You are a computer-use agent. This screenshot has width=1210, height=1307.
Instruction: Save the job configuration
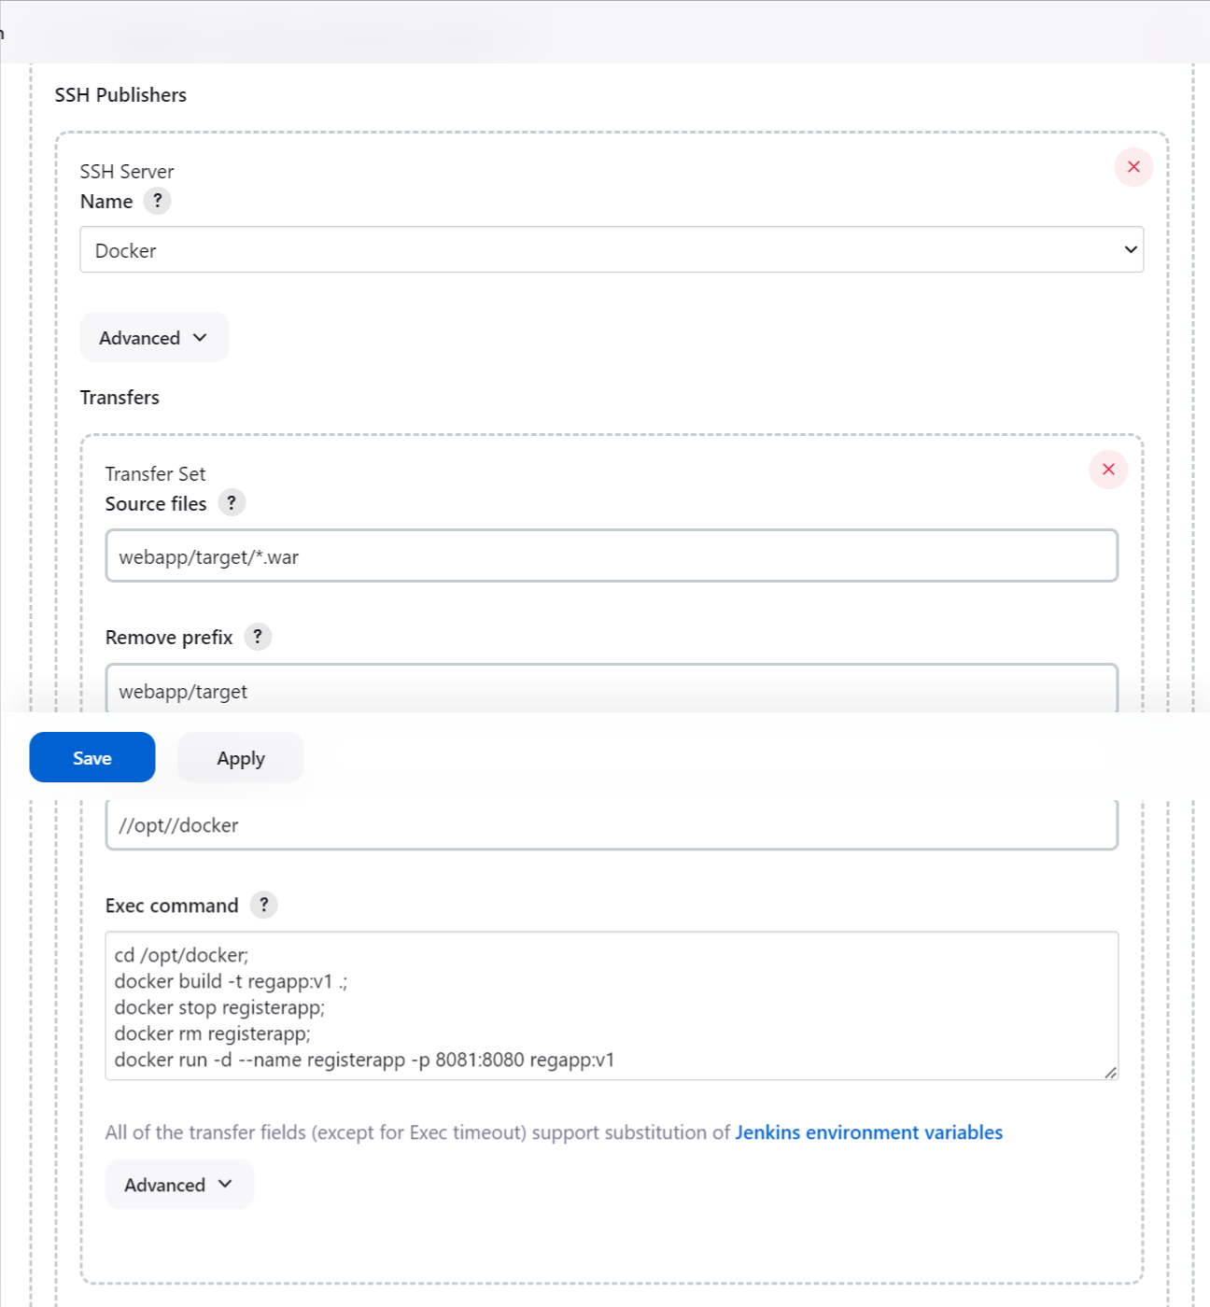91,757
